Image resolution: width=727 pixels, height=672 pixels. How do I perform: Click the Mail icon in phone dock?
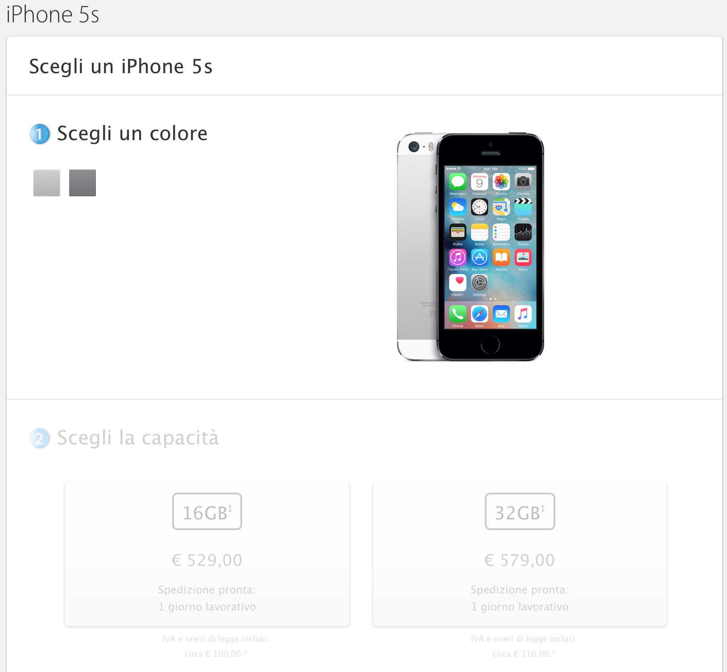(x=501, y=314)
